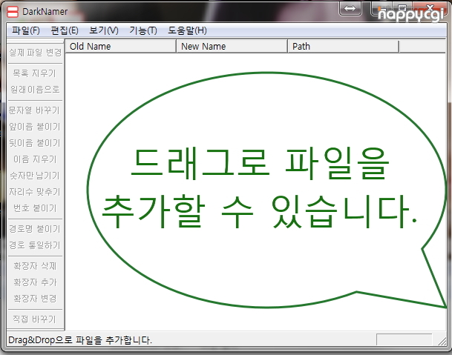Viewport: 452px width, 355px height.
Task: Click the 뒷이름 붙이기 button
Action: tap(35, 143)
